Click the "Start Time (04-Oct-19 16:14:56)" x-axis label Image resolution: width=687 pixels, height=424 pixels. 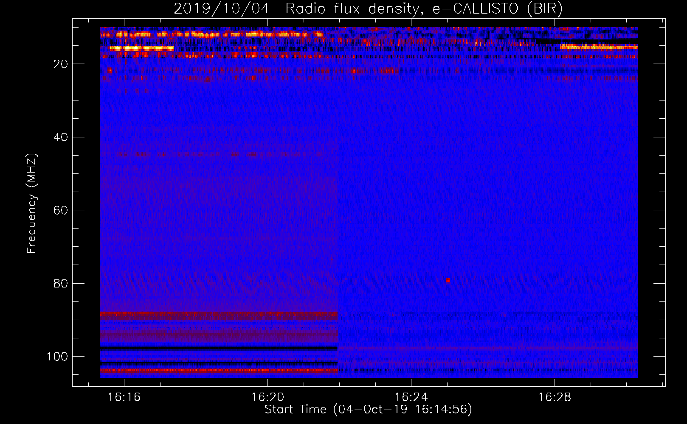click(x=368, y=410)
